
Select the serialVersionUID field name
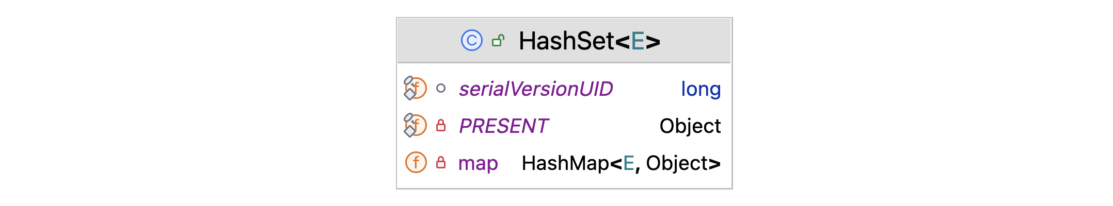(x=536, y=89)
